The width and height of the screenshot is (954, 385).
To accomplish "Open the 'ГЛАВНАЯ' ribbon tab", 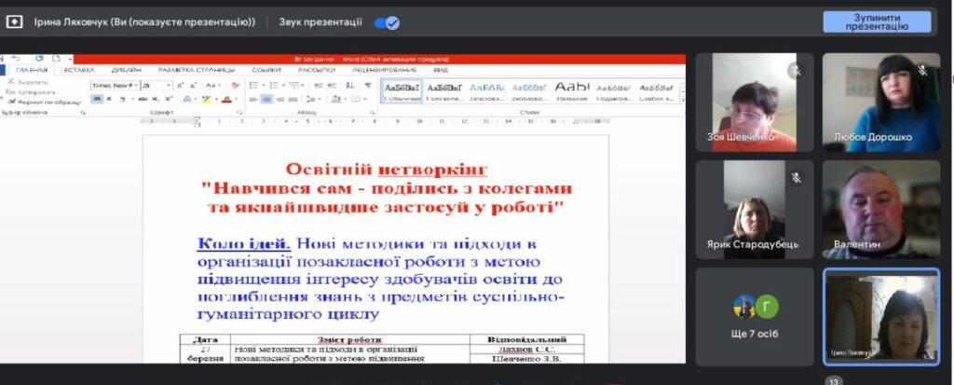I will coord(32,70).
